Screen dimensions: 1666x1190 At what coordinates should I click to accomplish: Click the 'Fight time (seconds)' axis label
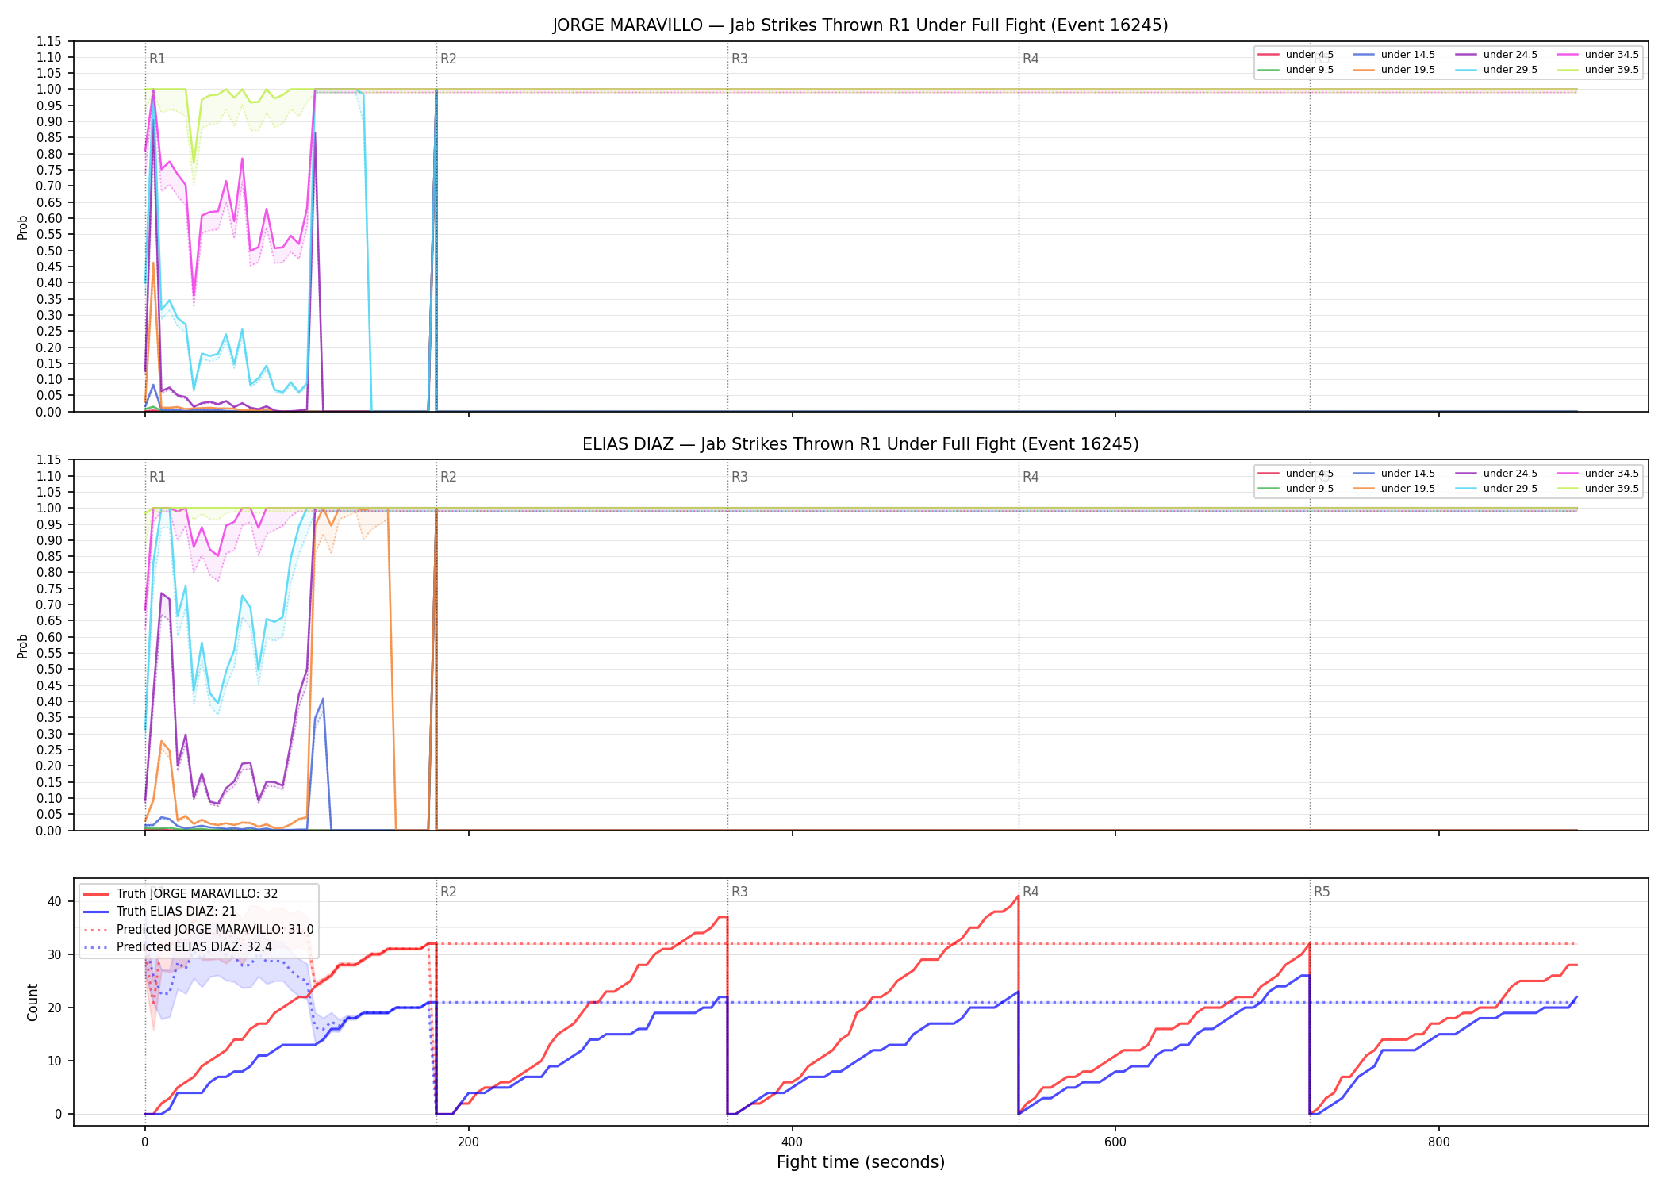pos(861,1162)
